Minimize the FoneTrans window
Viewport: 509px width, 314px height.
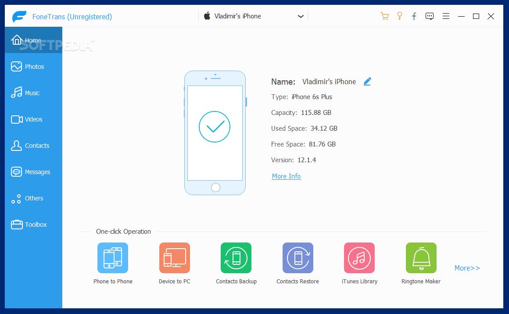coord(461,16)
